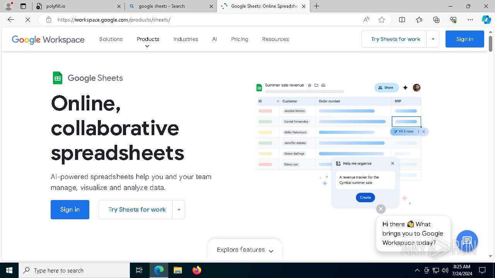The width and height of the screenshot is (495, 278).
Task: Stop loading the page
Action: 28,20
